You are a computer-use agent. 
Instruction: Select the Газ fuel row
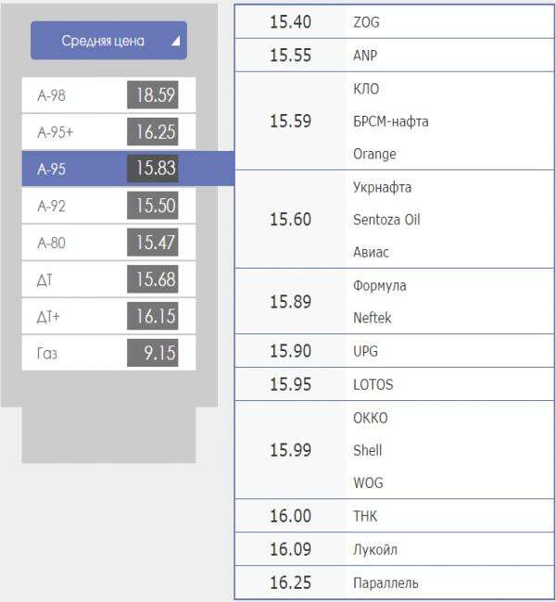coord(108,353)
